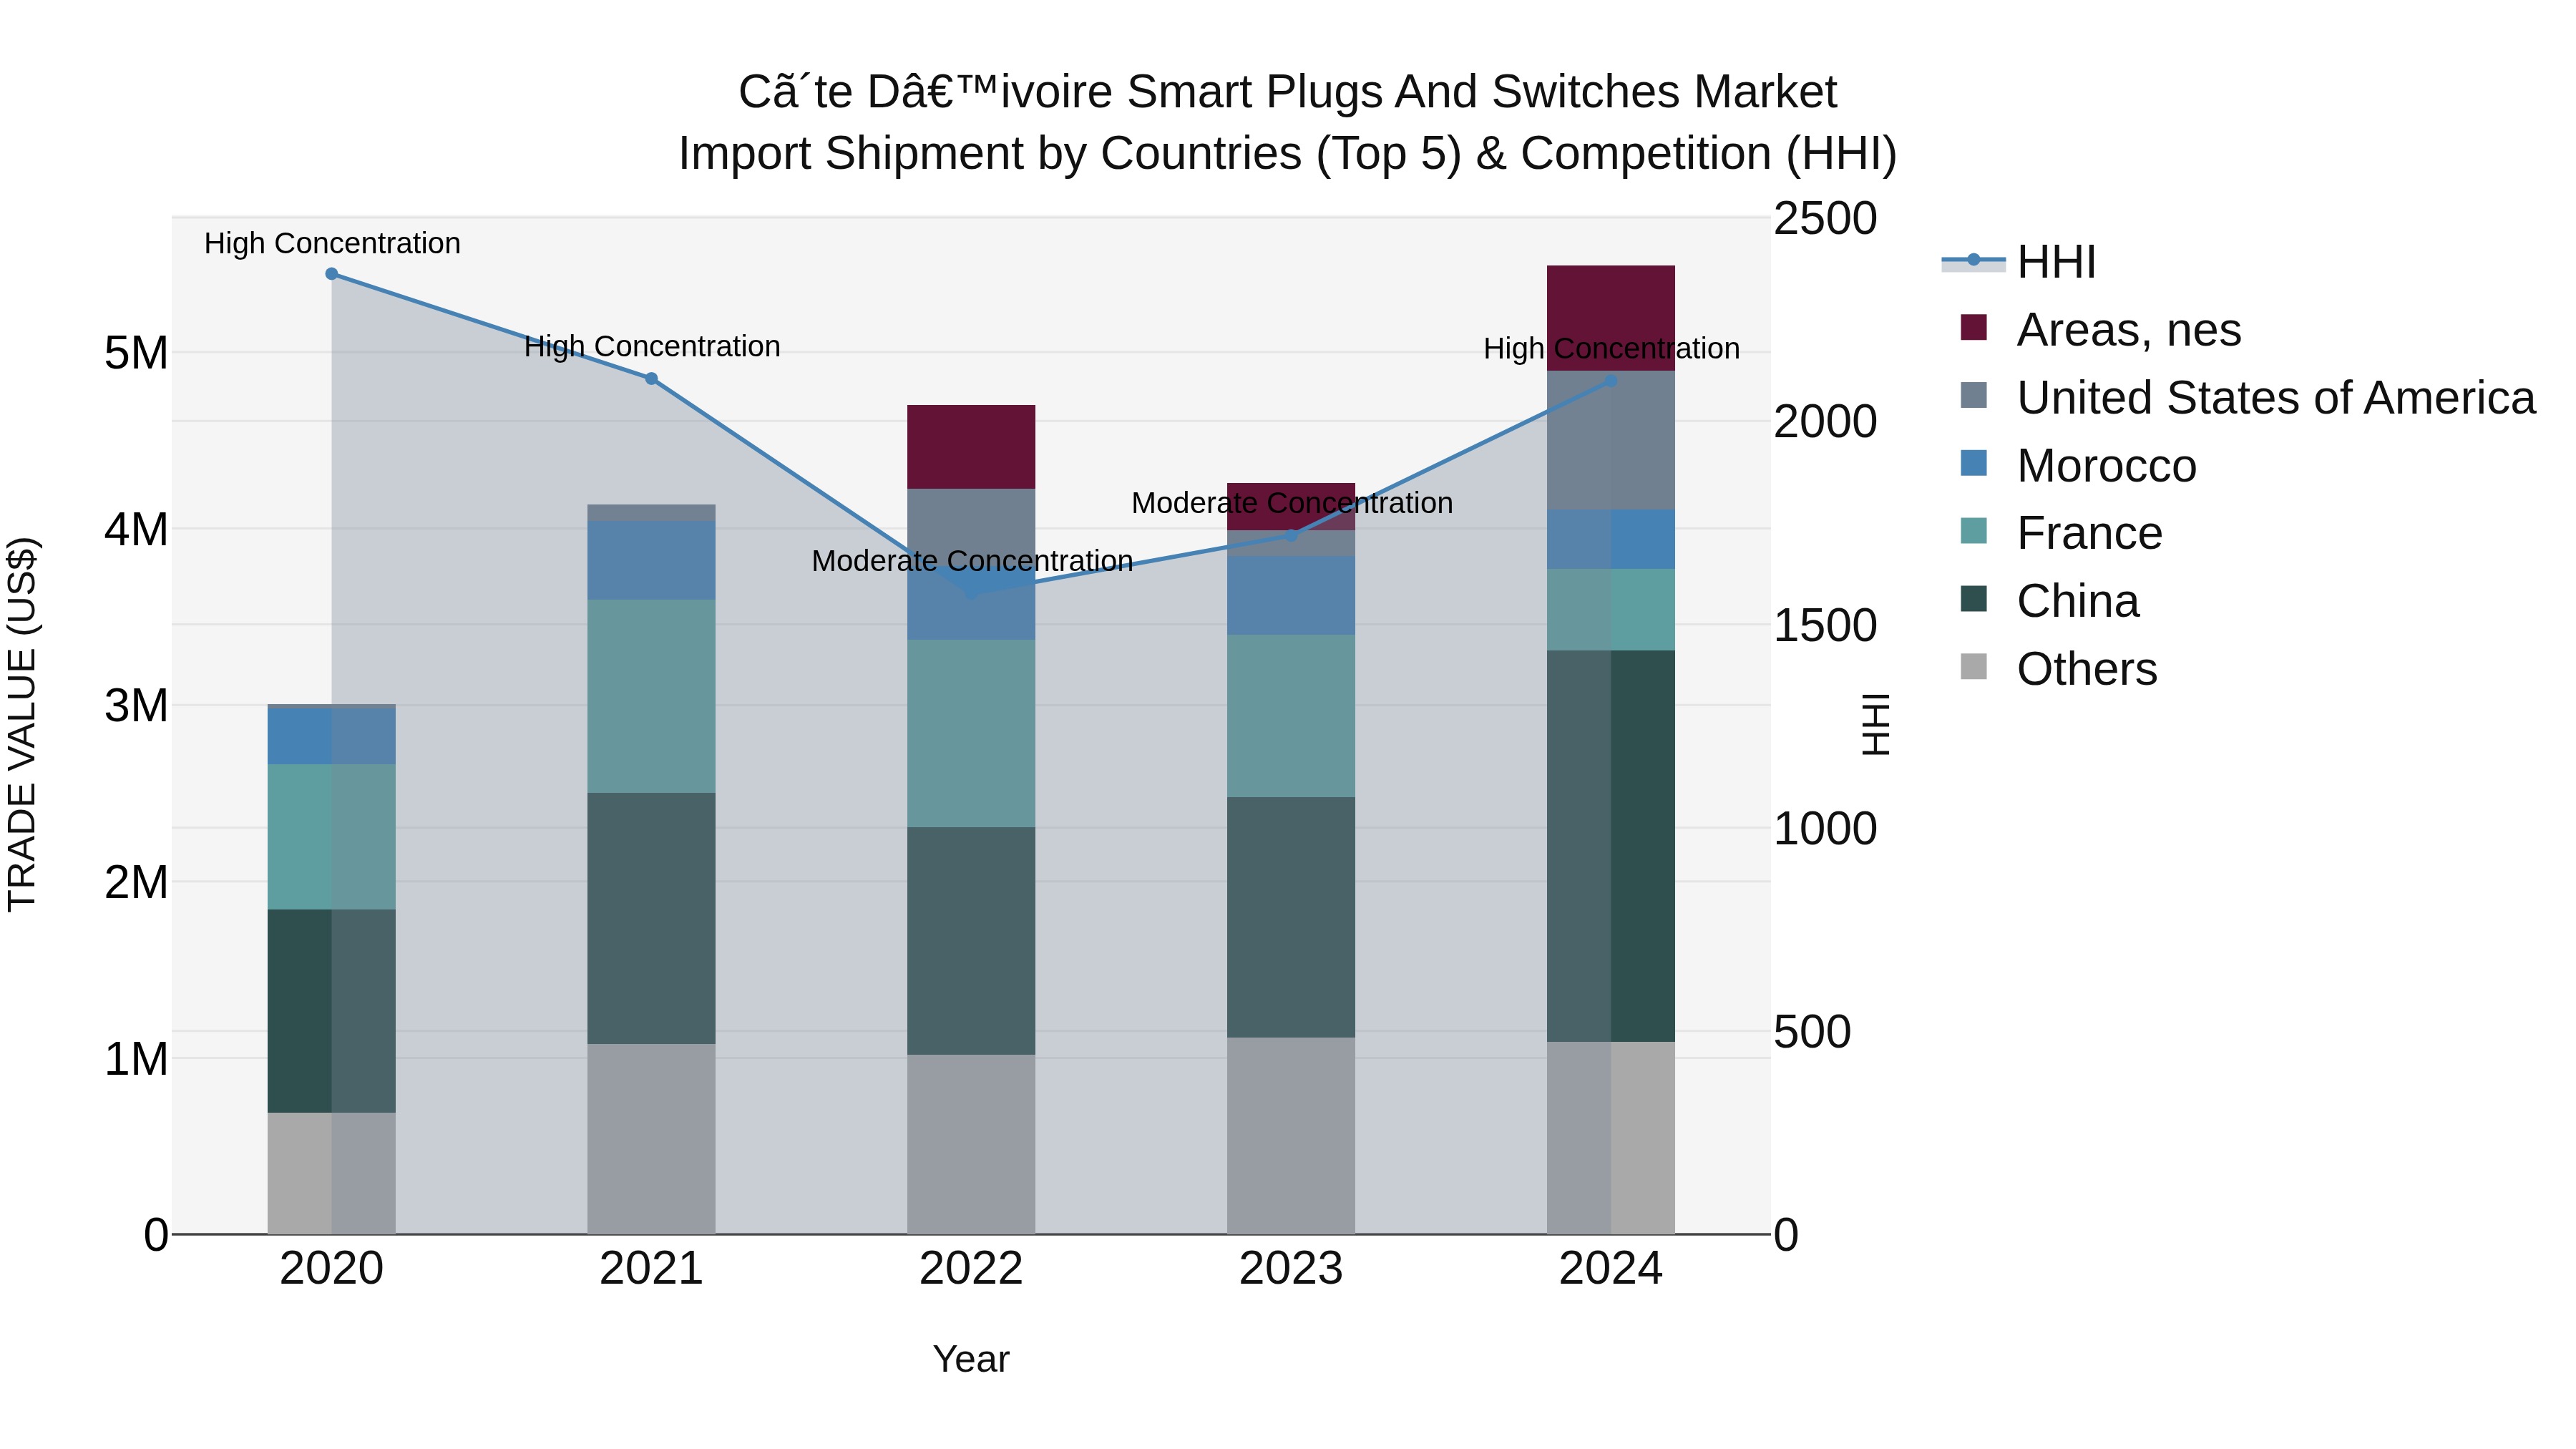
Task: Click the 2021 Others bar segment
Action: click(x=651, y=1139)
